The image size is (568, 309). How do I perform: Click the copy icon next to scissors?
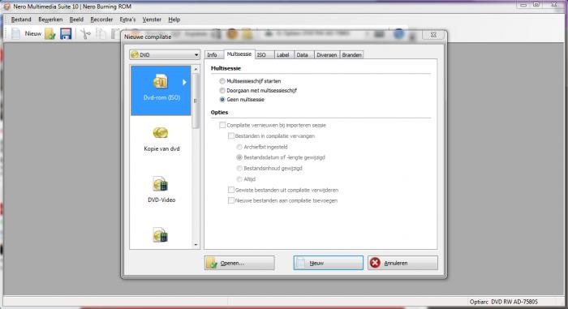pyautogui.click(x=101, y=34)
